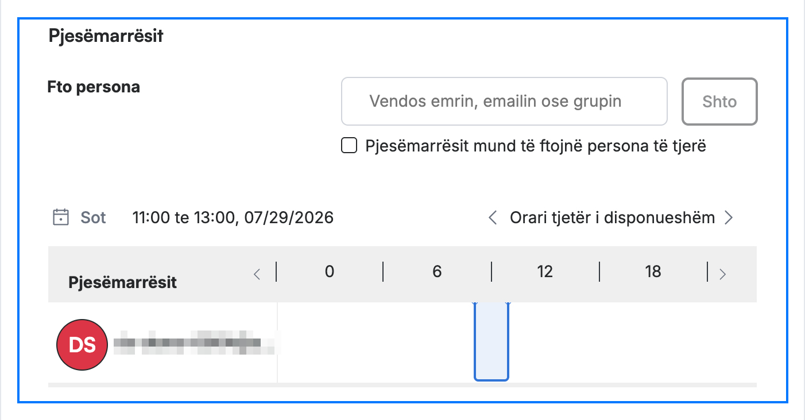Image resolution: width=805 pixels, height=420 pixels.
Task: Click 'Orari tjetër i disponueshëm' text
Action: click(612, 217)
